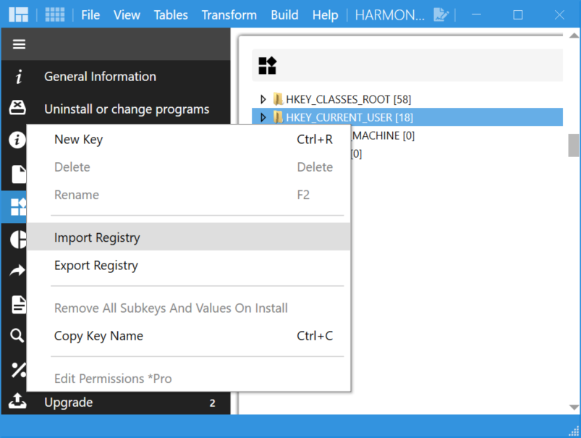Open the View menu
The height and width of the screenshot is (438, 581).
pos(127,15)
